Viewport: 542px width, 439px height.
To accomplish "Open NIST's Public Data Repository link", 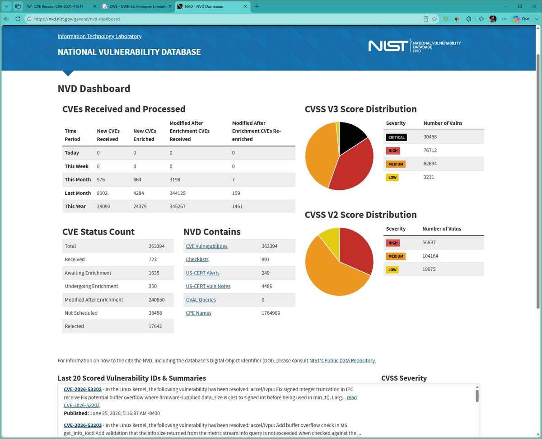I will click(x=342, y=361).
